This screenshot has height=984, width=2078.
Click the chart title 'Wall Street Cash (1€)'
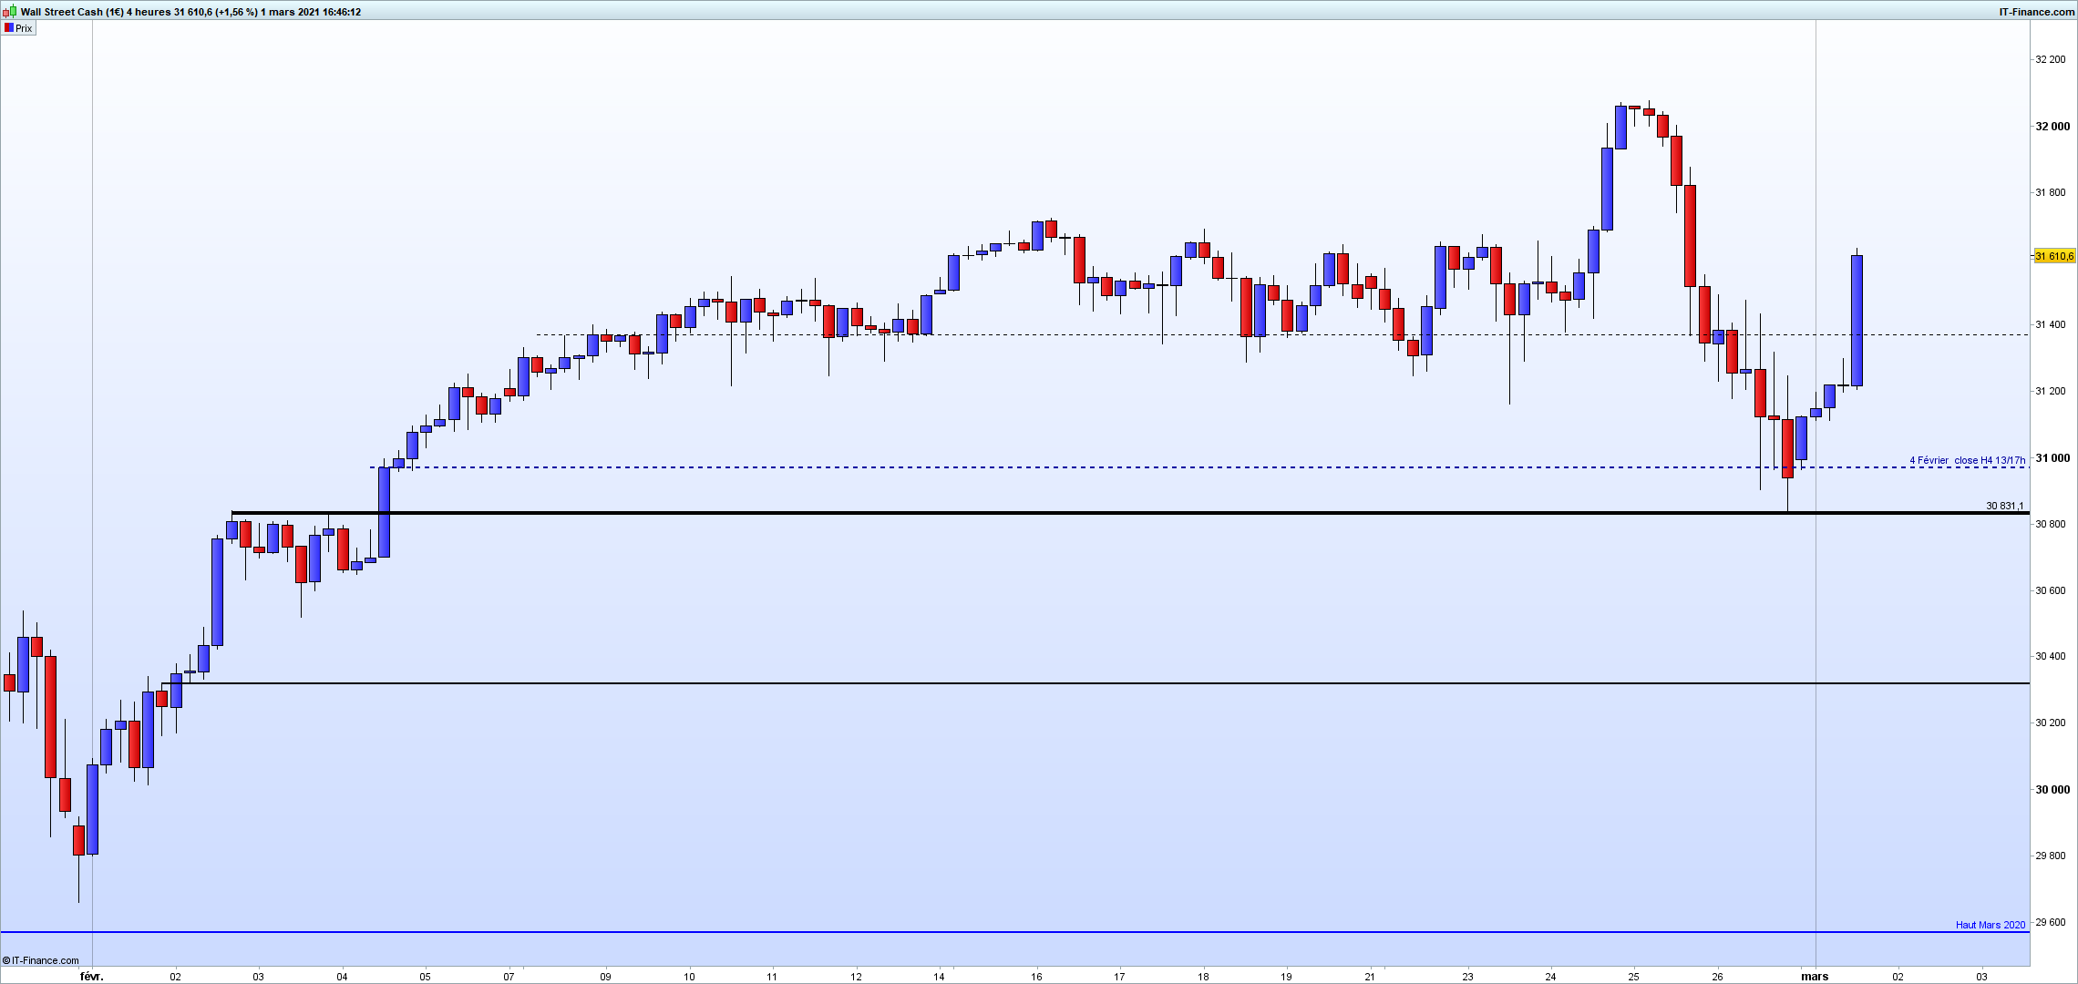coord(72,12)
